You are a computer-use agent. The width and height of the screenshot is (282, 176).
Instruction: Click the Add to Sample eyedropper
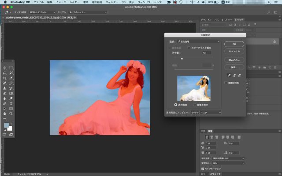[233, 75]
